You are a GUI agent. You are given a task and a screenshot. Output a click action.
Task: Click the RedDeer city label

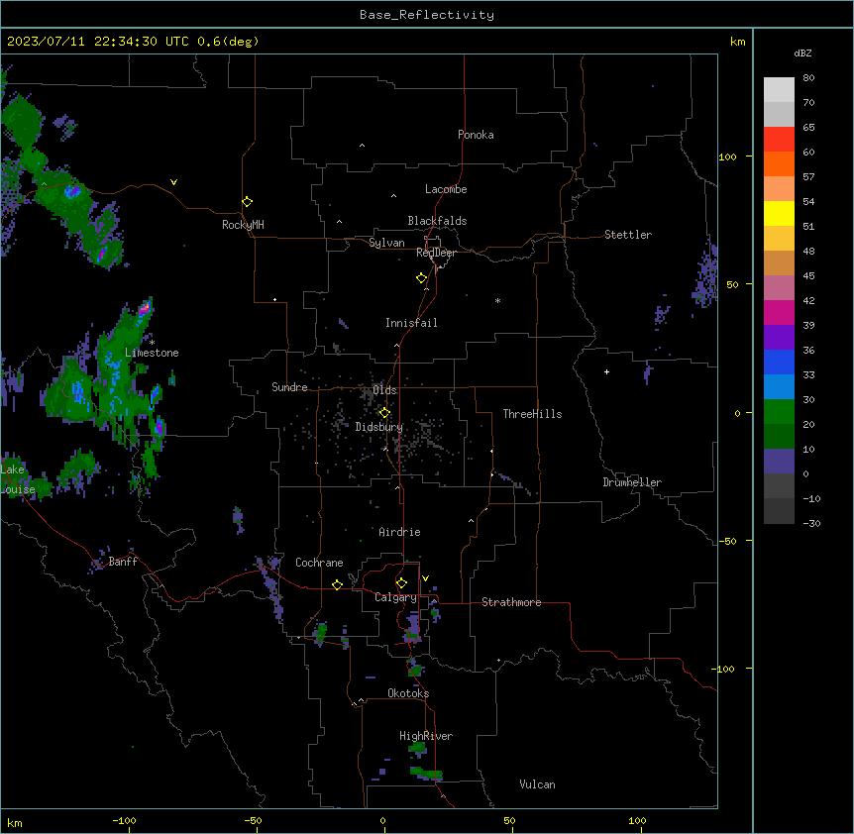point(436,253)
